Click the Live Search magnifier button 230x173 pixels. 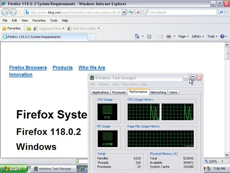coord(221,12)
